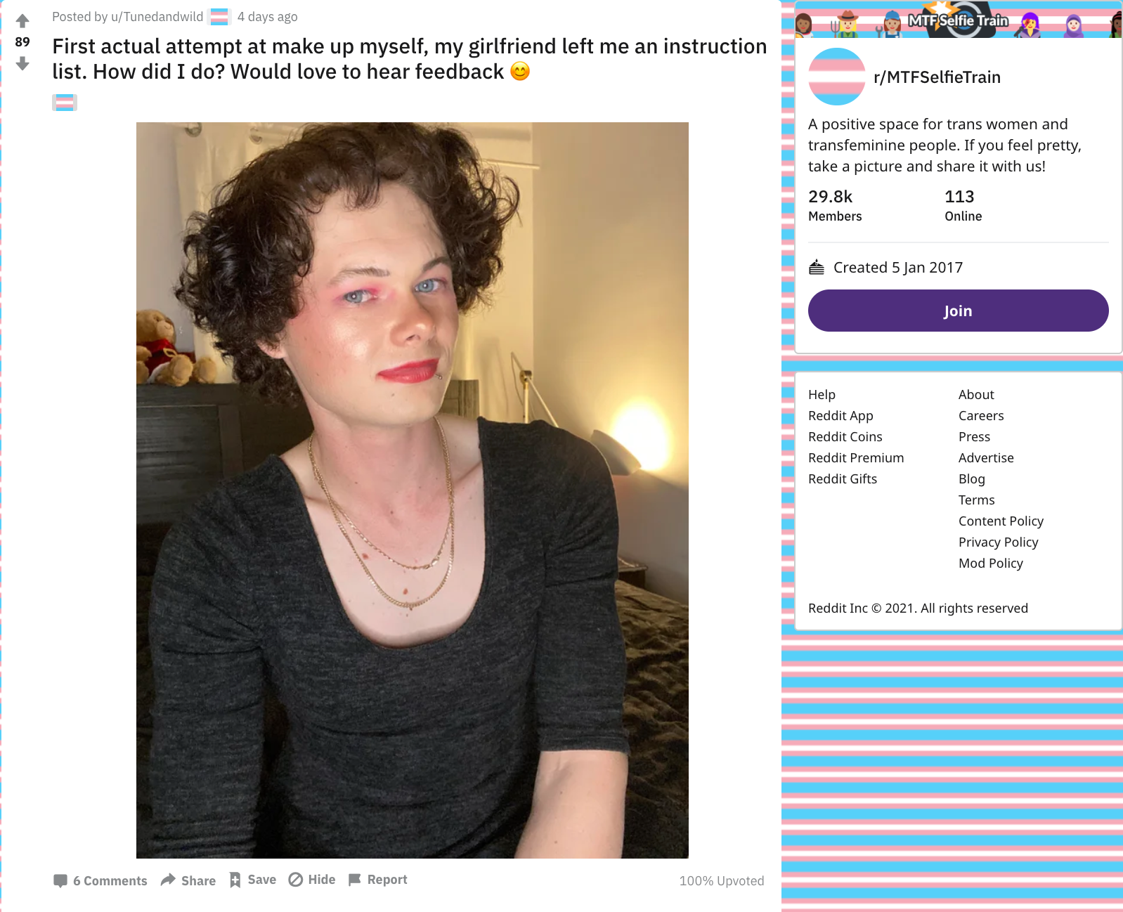The image size is (1123, 912).
Task: Go to the Content Policy page
Action: (x=1001, y=521)
